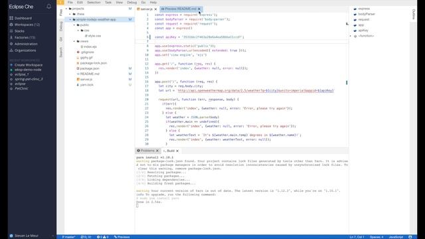Select express in the Outline
Image resolution: width=425 pixels, height=239 pixels.
click(364, 9)
